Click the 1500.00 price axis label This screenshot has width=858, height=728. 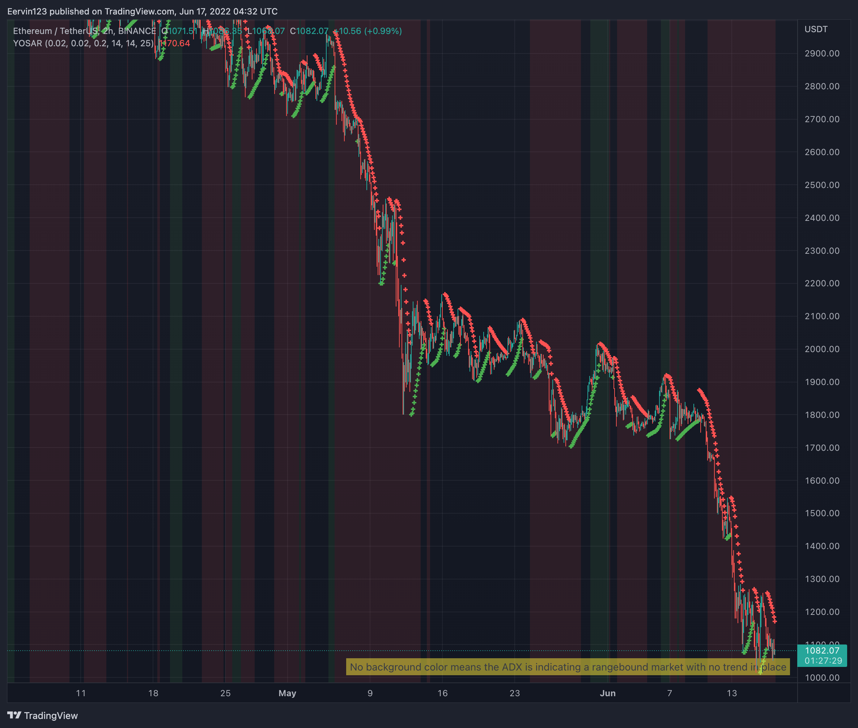822,513
